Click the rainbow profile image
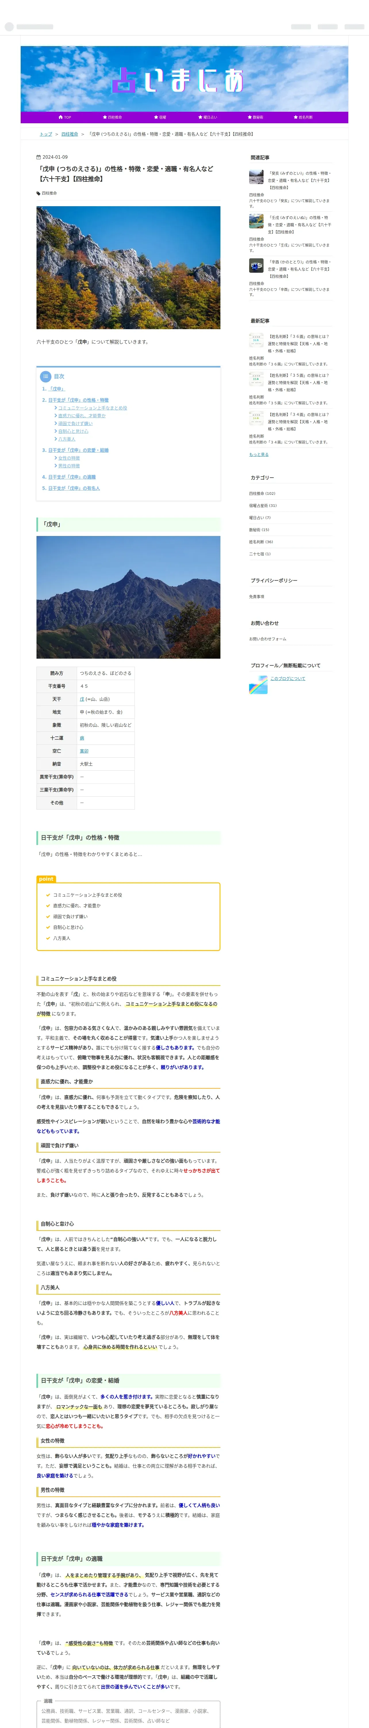Image resolution: width=369 pixels, height=1728 pixels. (258, 685)
